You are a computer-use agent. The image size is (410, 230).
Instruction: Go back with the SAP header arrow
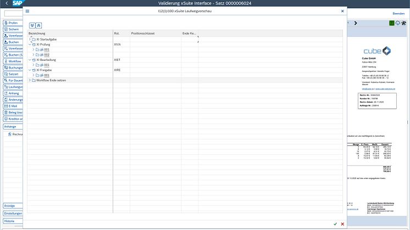(x=7, y=3)
